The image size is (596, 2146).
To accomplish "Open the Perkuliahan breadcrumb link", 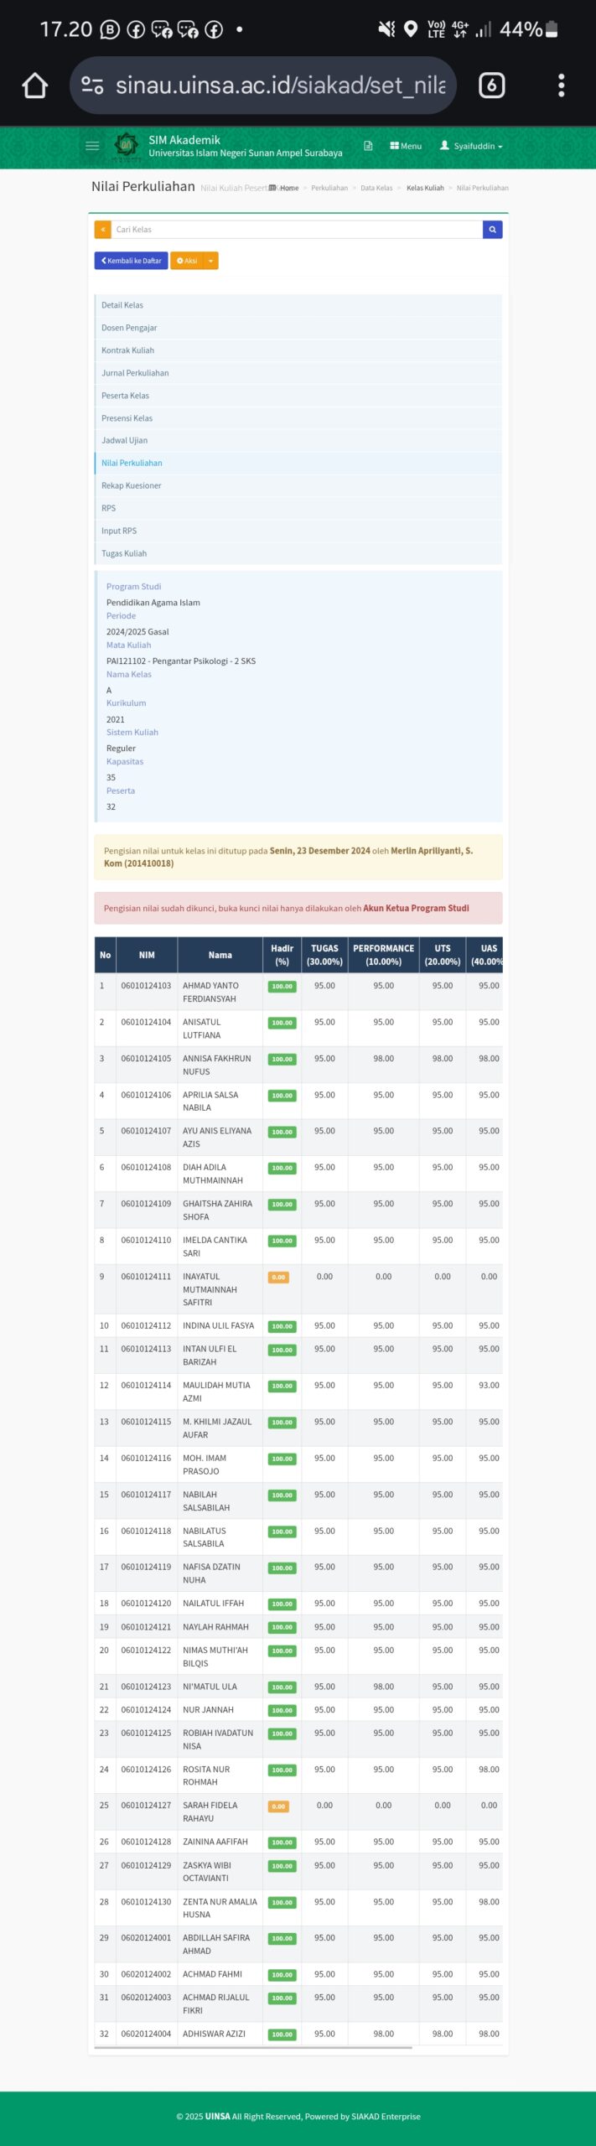I will coord(329,188).
